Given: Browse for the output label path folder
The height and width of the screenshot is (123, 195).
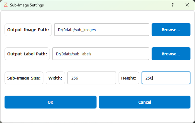Looking at the screenshot, I should pyautogui.click(x=171, y=54).
